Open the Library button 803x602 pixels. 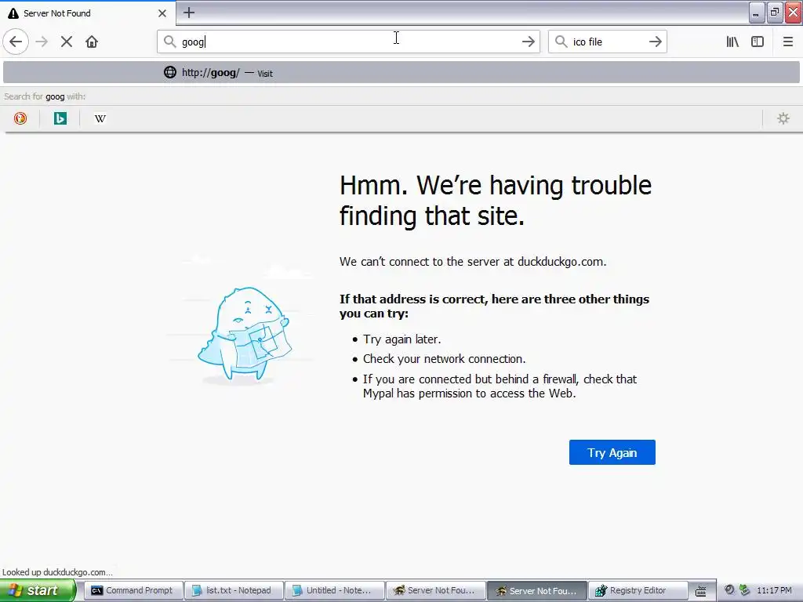pos(732,42)
